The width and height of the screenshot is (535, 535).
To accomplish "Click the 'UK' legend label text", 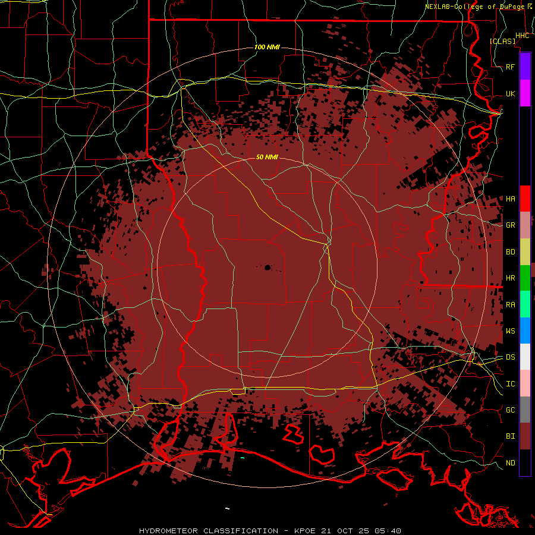I will click(511, 93).
